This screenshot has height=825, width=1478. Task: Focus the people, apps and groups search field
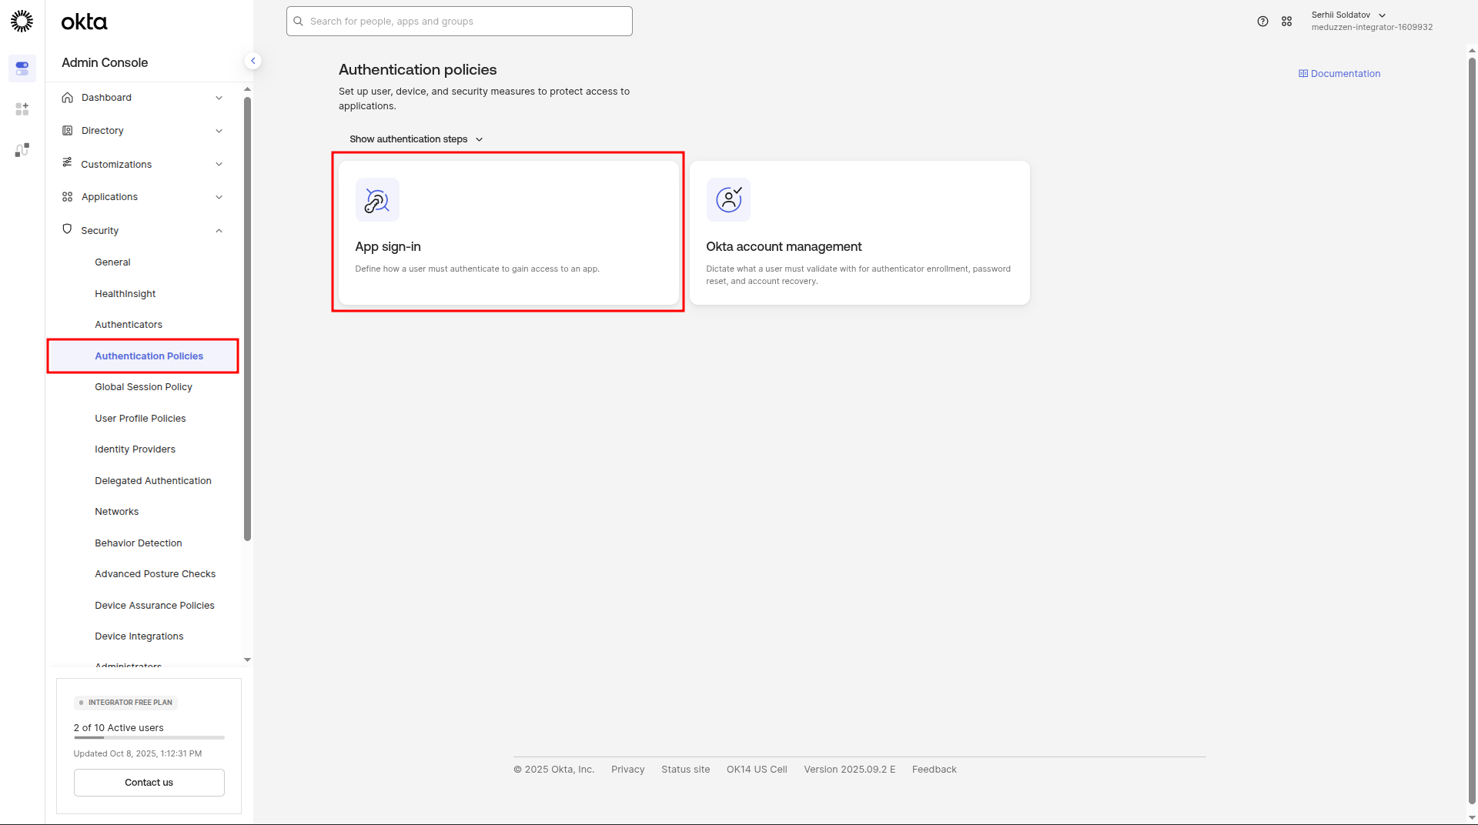pyautogui.click(x=460, y=22)
